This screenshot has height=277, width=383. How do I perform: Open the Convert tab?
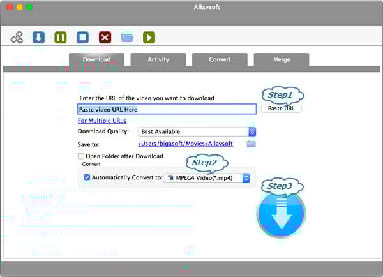(220, 59)
